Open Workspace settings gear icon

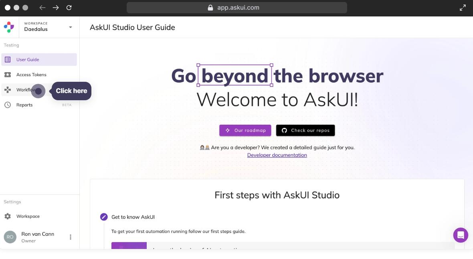(x=8, y=217)
